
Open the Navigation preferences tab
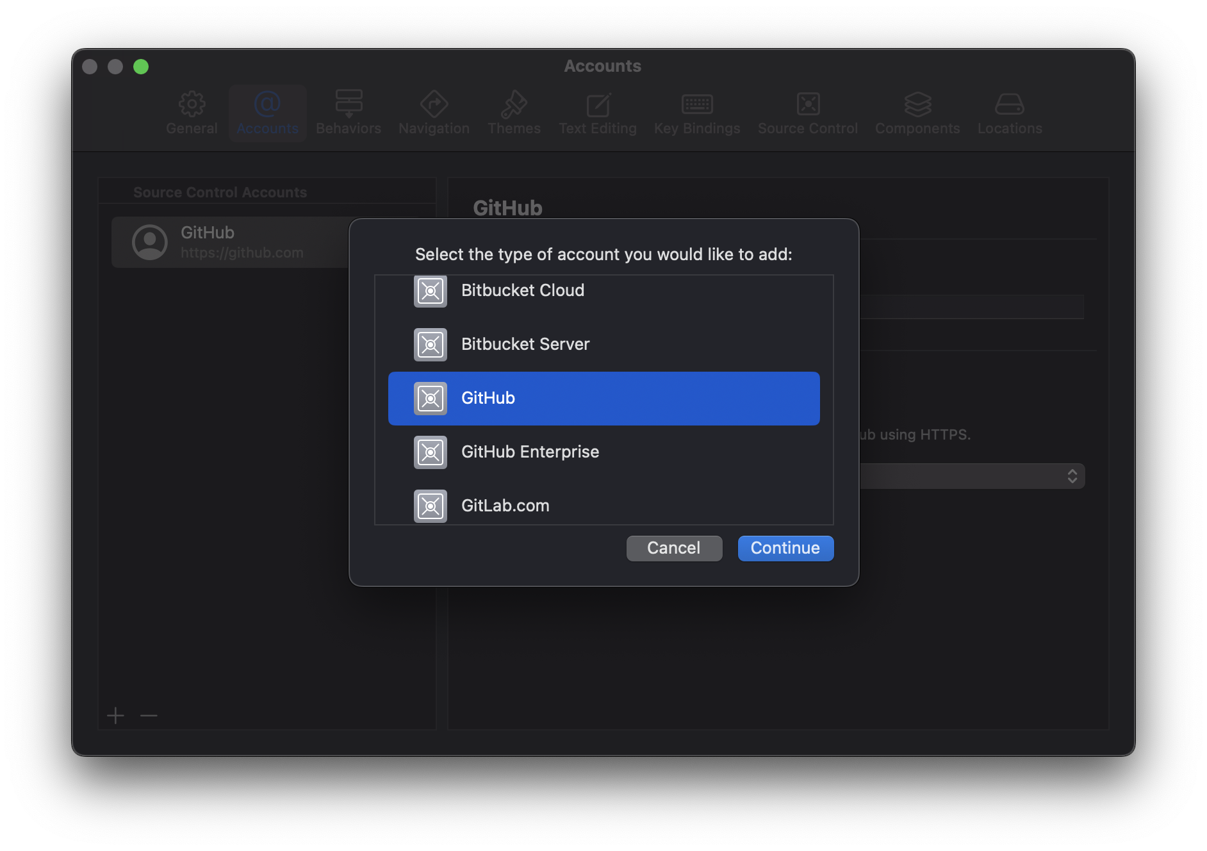point(434,113)
